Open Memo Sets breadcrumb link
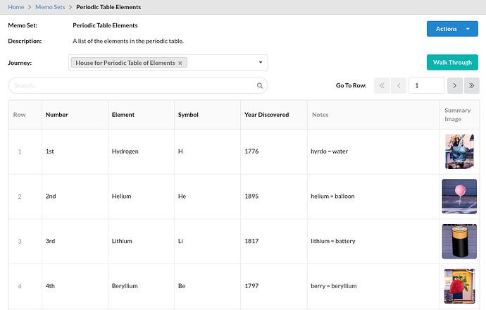The height and width of the screenshot is (310, 486). coord(50,7)
